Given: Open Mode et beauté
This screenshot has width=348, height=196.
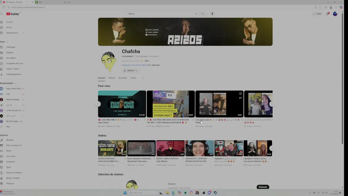Looking at the screenshot, I should [12, 178].
